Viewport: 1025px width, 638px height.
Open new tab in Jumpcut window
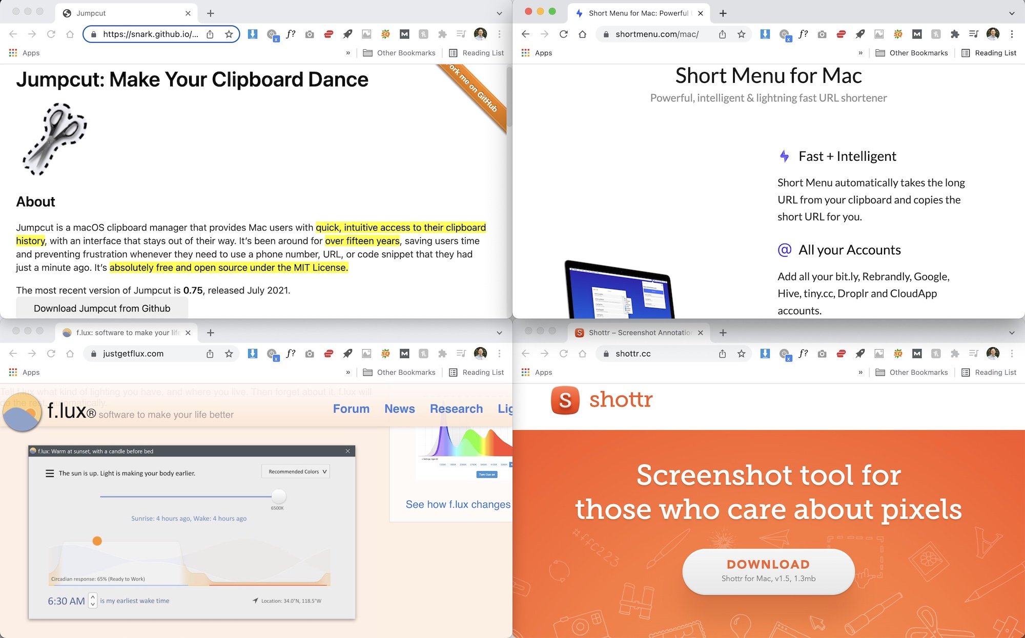click(210, 13)
